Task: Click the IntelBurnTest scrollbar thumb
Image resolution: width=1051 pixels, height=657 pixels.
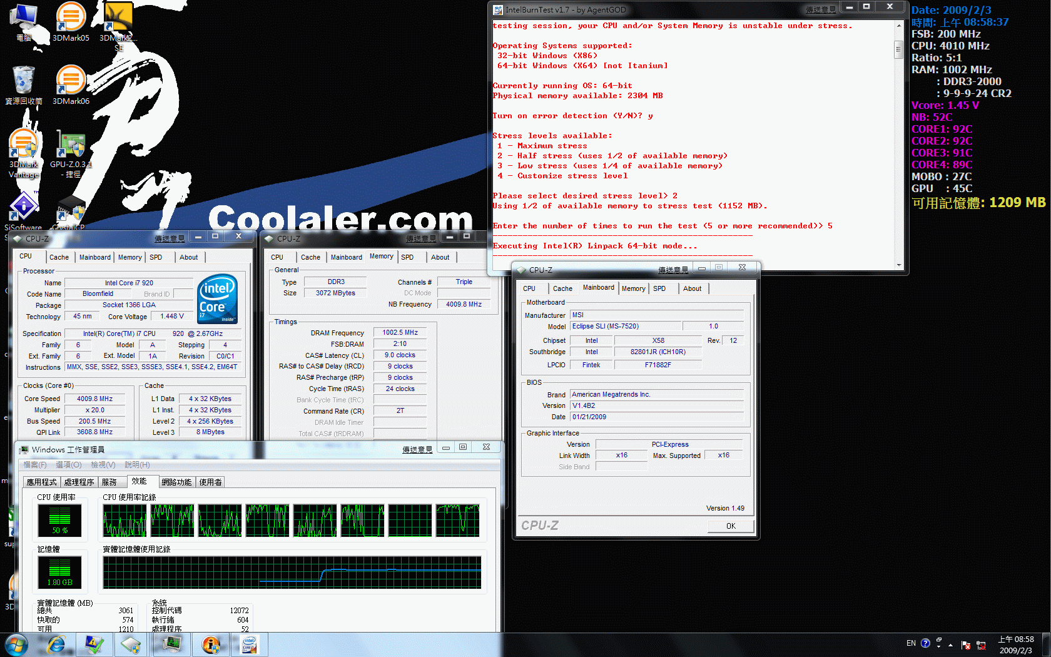Action: point(898,49)
